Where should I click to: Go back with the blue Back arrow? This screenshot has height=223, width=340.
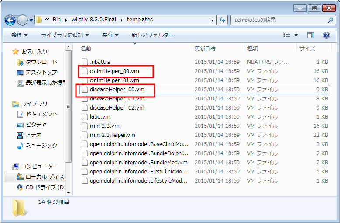(x=10, y=20)
